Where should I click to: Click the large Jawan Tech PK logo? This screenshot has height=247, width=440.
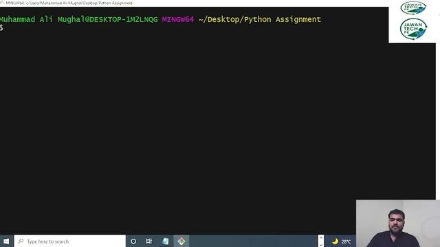tap(413, 29)
